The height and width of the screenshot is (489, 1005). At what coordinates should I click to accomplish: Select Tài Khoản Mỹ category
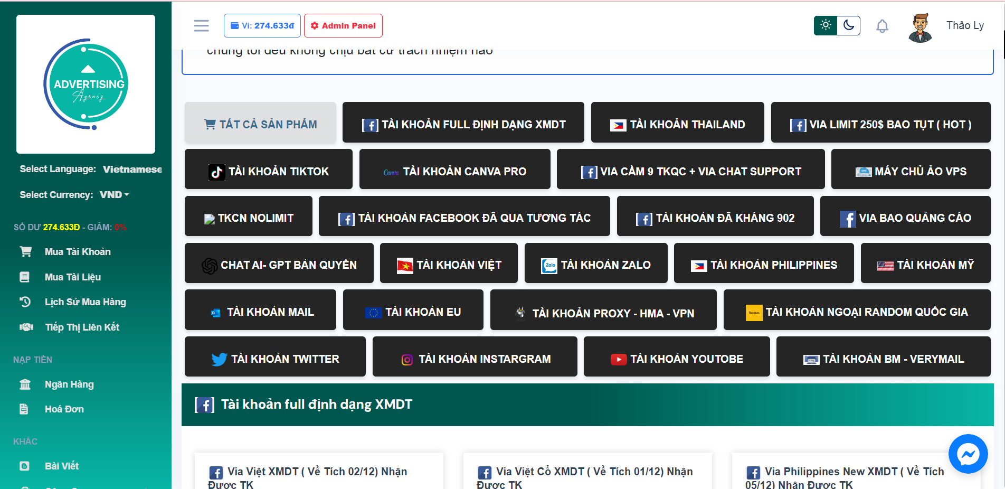[926, 263]
